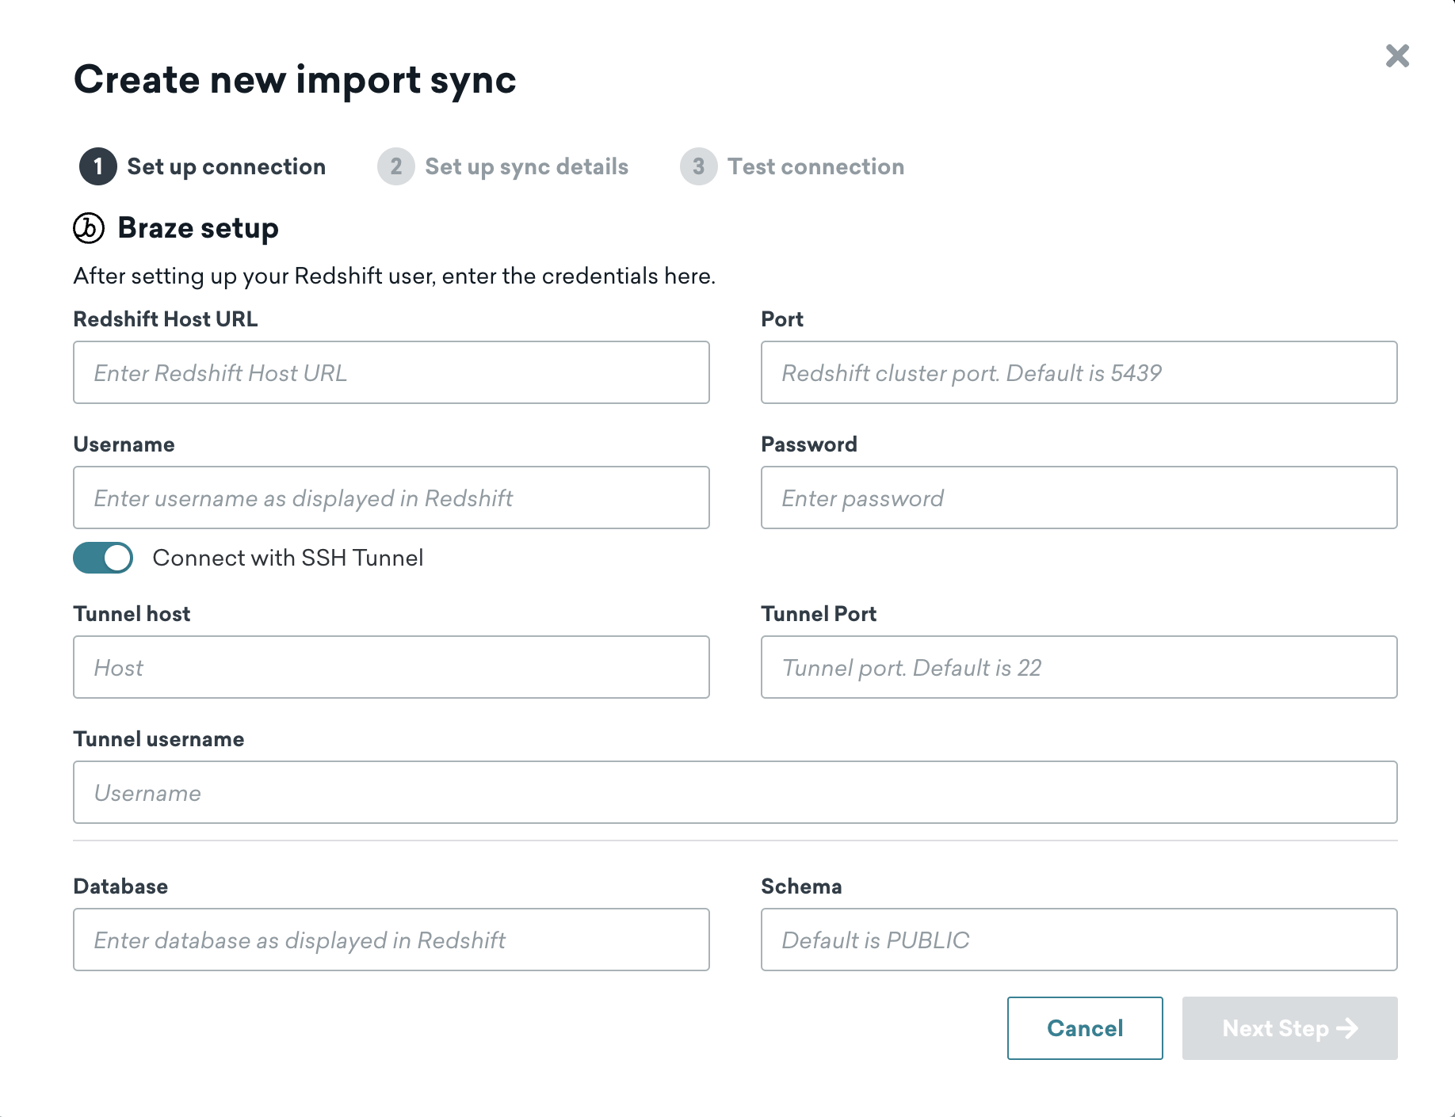Select the Tunnel username field

coord(735,792)
